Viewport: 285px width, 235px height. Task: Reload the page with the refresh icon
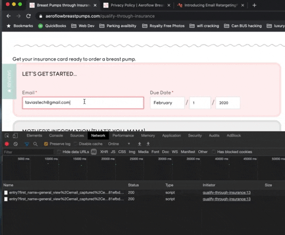point(28,16)
